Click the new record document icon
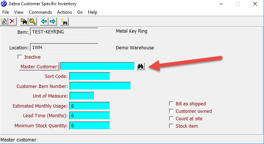The image size is (264, 144). 4,22
